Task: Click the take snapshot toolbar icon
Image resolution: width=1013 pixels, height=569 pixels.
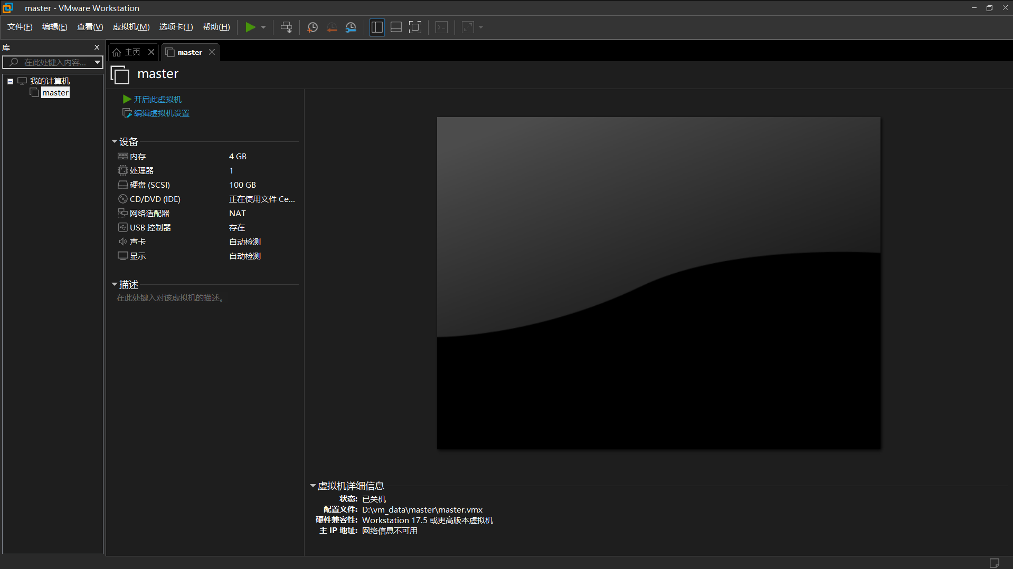Action: click(313, 27)
